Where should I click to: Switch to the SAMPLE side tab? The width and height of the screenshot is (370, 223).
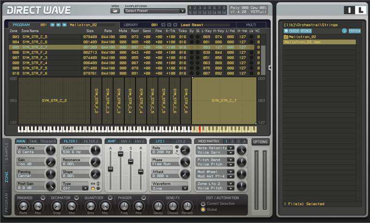click(6, 151)
